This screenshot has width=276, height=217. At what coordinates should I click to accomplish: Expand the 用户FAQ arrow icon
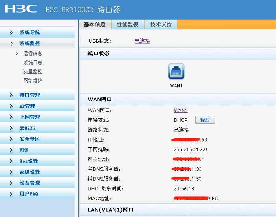(11, 194)
